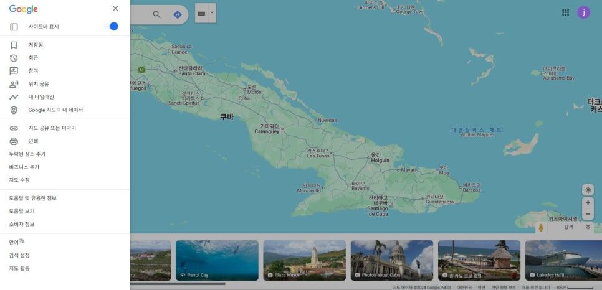The image size is (602, 290).
Task: Click the sidebar panel icon beside 사이드바 표시
Action: click(x=14, y=27)
